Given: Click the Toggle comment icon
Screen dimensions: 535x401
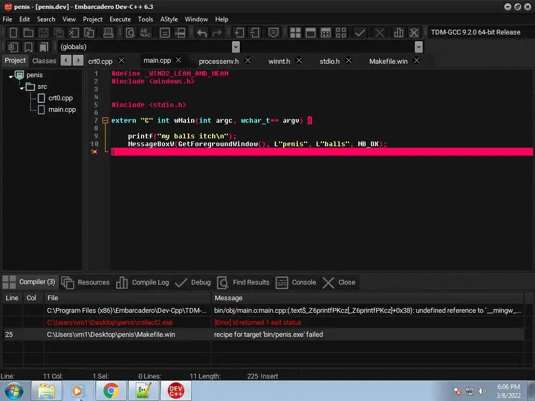Looking at the screenshot, I should (x=273, y=33).
